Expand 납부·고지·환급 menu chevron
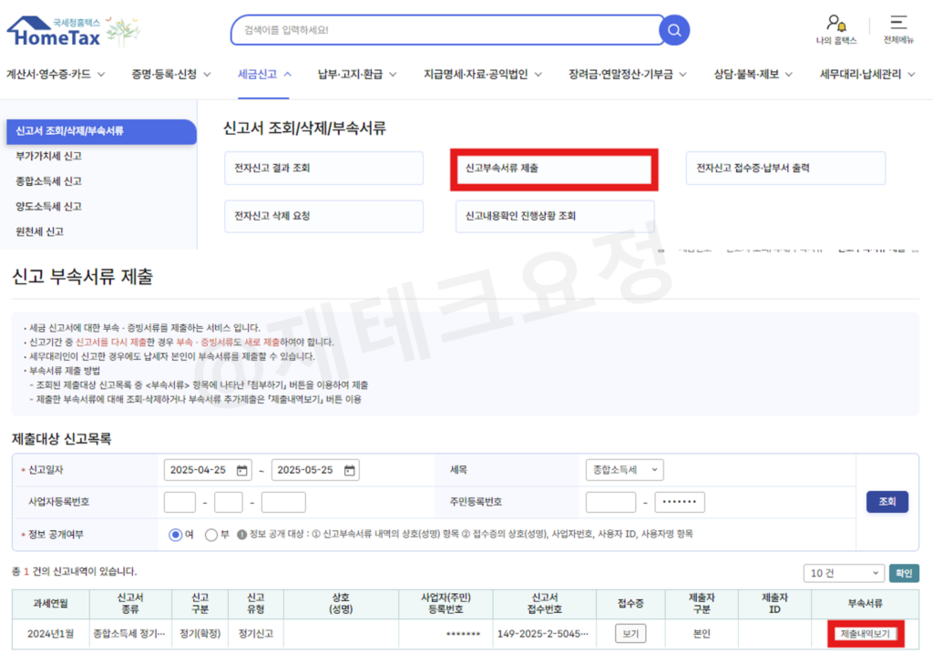Viewport: 933px width, 654px height. (x=393, y=75)
